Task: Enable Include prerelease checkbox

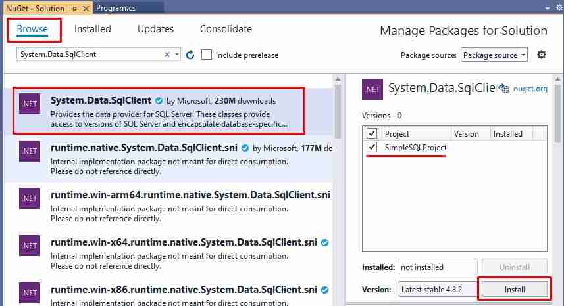Action: pos(207,55)
